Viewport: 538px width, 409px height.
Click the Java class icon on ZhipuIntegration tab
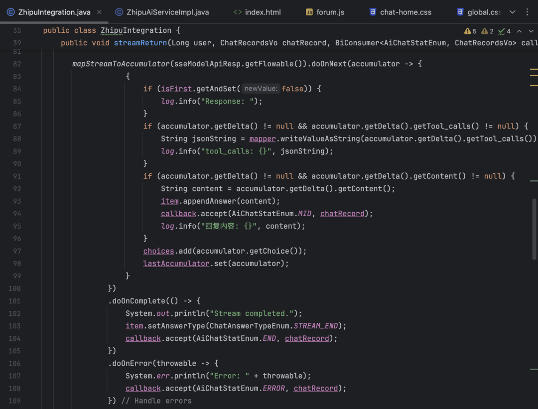(x=10, y=12)
